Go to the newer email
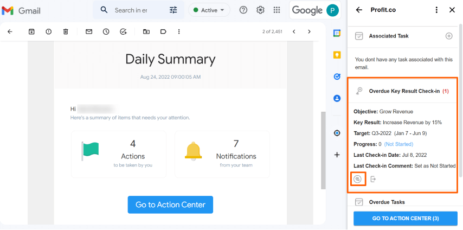This screenshot has height=230, width=463. point(294,31)
